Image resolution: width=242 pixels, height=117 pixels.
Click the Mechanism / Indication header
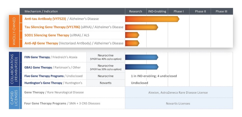(x=41, y=11)
